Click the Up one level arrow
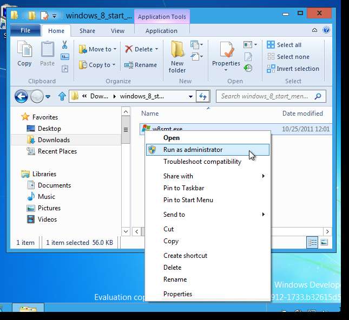 tap(62, 96)
